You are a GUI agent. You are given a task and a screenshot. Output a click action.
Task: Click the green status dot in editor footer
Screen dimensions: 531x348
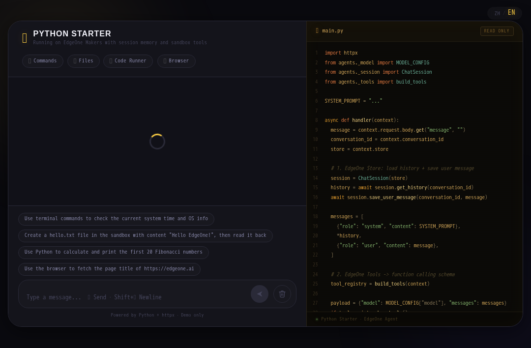click(x=317, y=319)
